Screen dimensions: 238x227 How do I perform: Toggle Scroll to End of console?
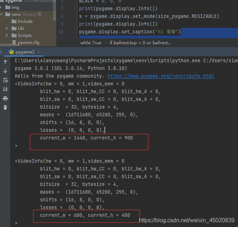point(5,89)
